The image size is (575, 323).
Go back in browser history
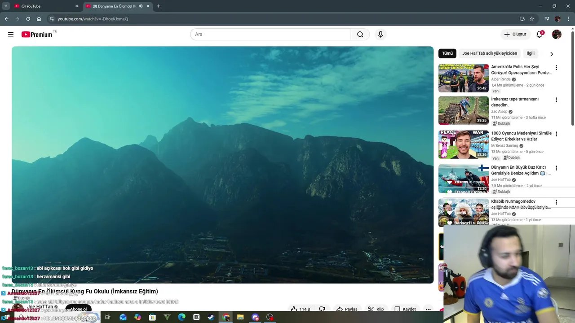[6, 19]
